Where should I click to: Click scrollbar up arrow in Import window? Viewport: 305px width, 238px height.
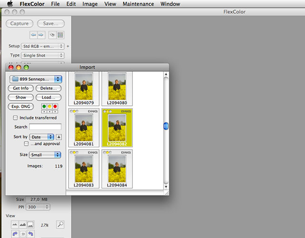pyautogui.click(x=166, y=74)
